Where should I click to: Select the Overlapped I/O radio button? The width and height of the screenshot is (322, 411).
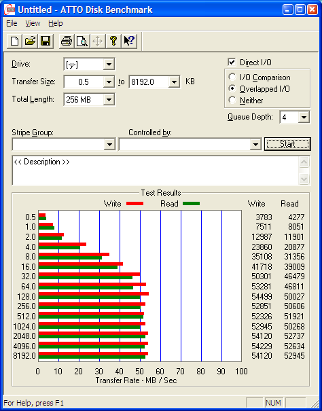(x=232, y=88)
